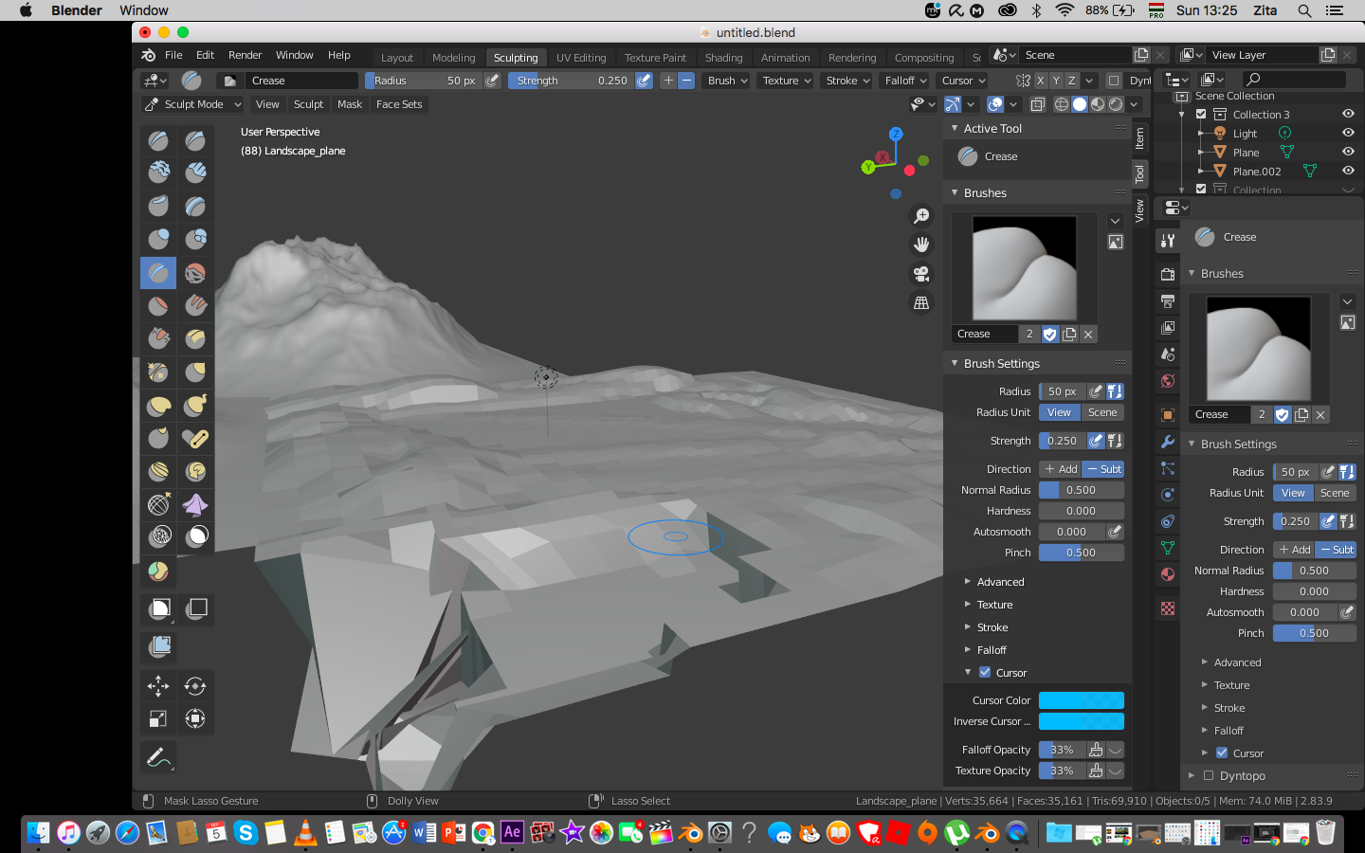Open the Item tab of viewport sidebar
The image size is (1365, 853).
tap(1139, 138)
